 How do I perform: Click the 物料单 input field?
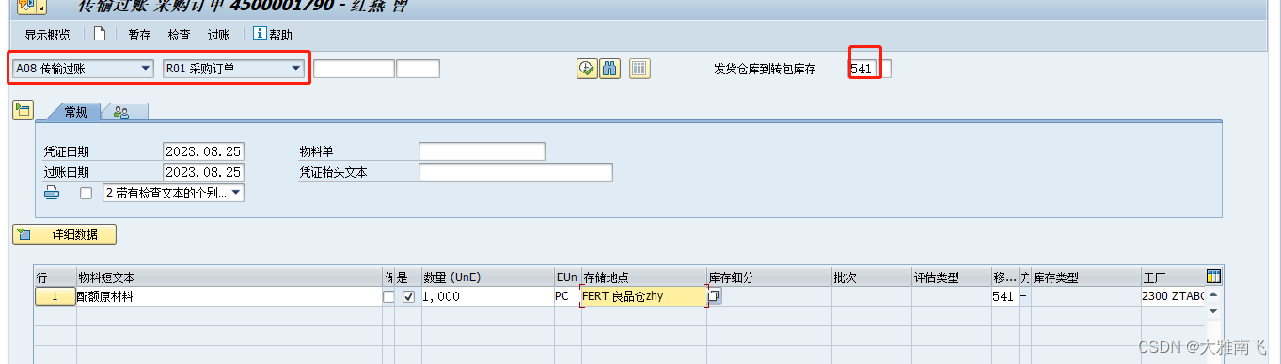482,151
